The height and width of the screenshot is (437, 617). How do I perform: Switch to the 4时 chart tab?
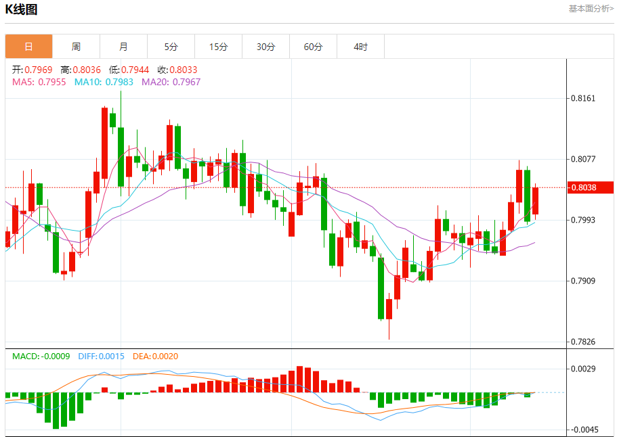360,47
